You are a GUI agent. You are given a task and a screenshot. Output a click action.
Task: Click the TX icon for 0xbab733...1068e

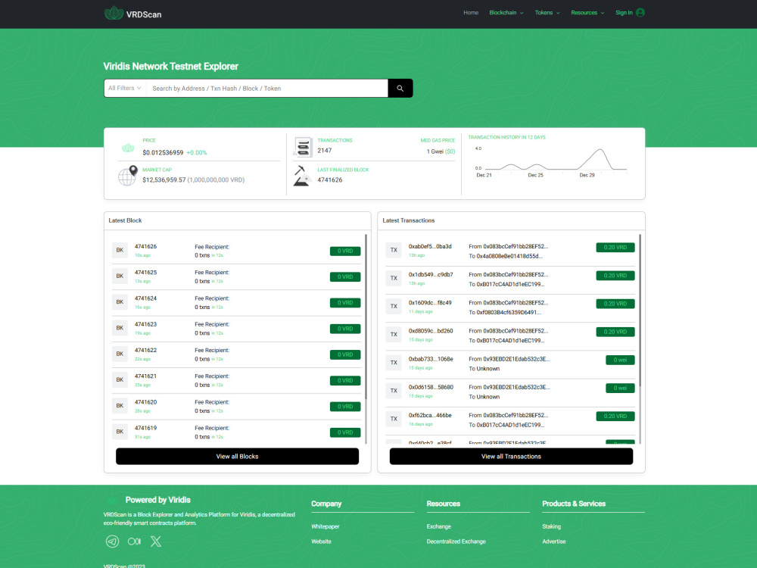(394, 363)
